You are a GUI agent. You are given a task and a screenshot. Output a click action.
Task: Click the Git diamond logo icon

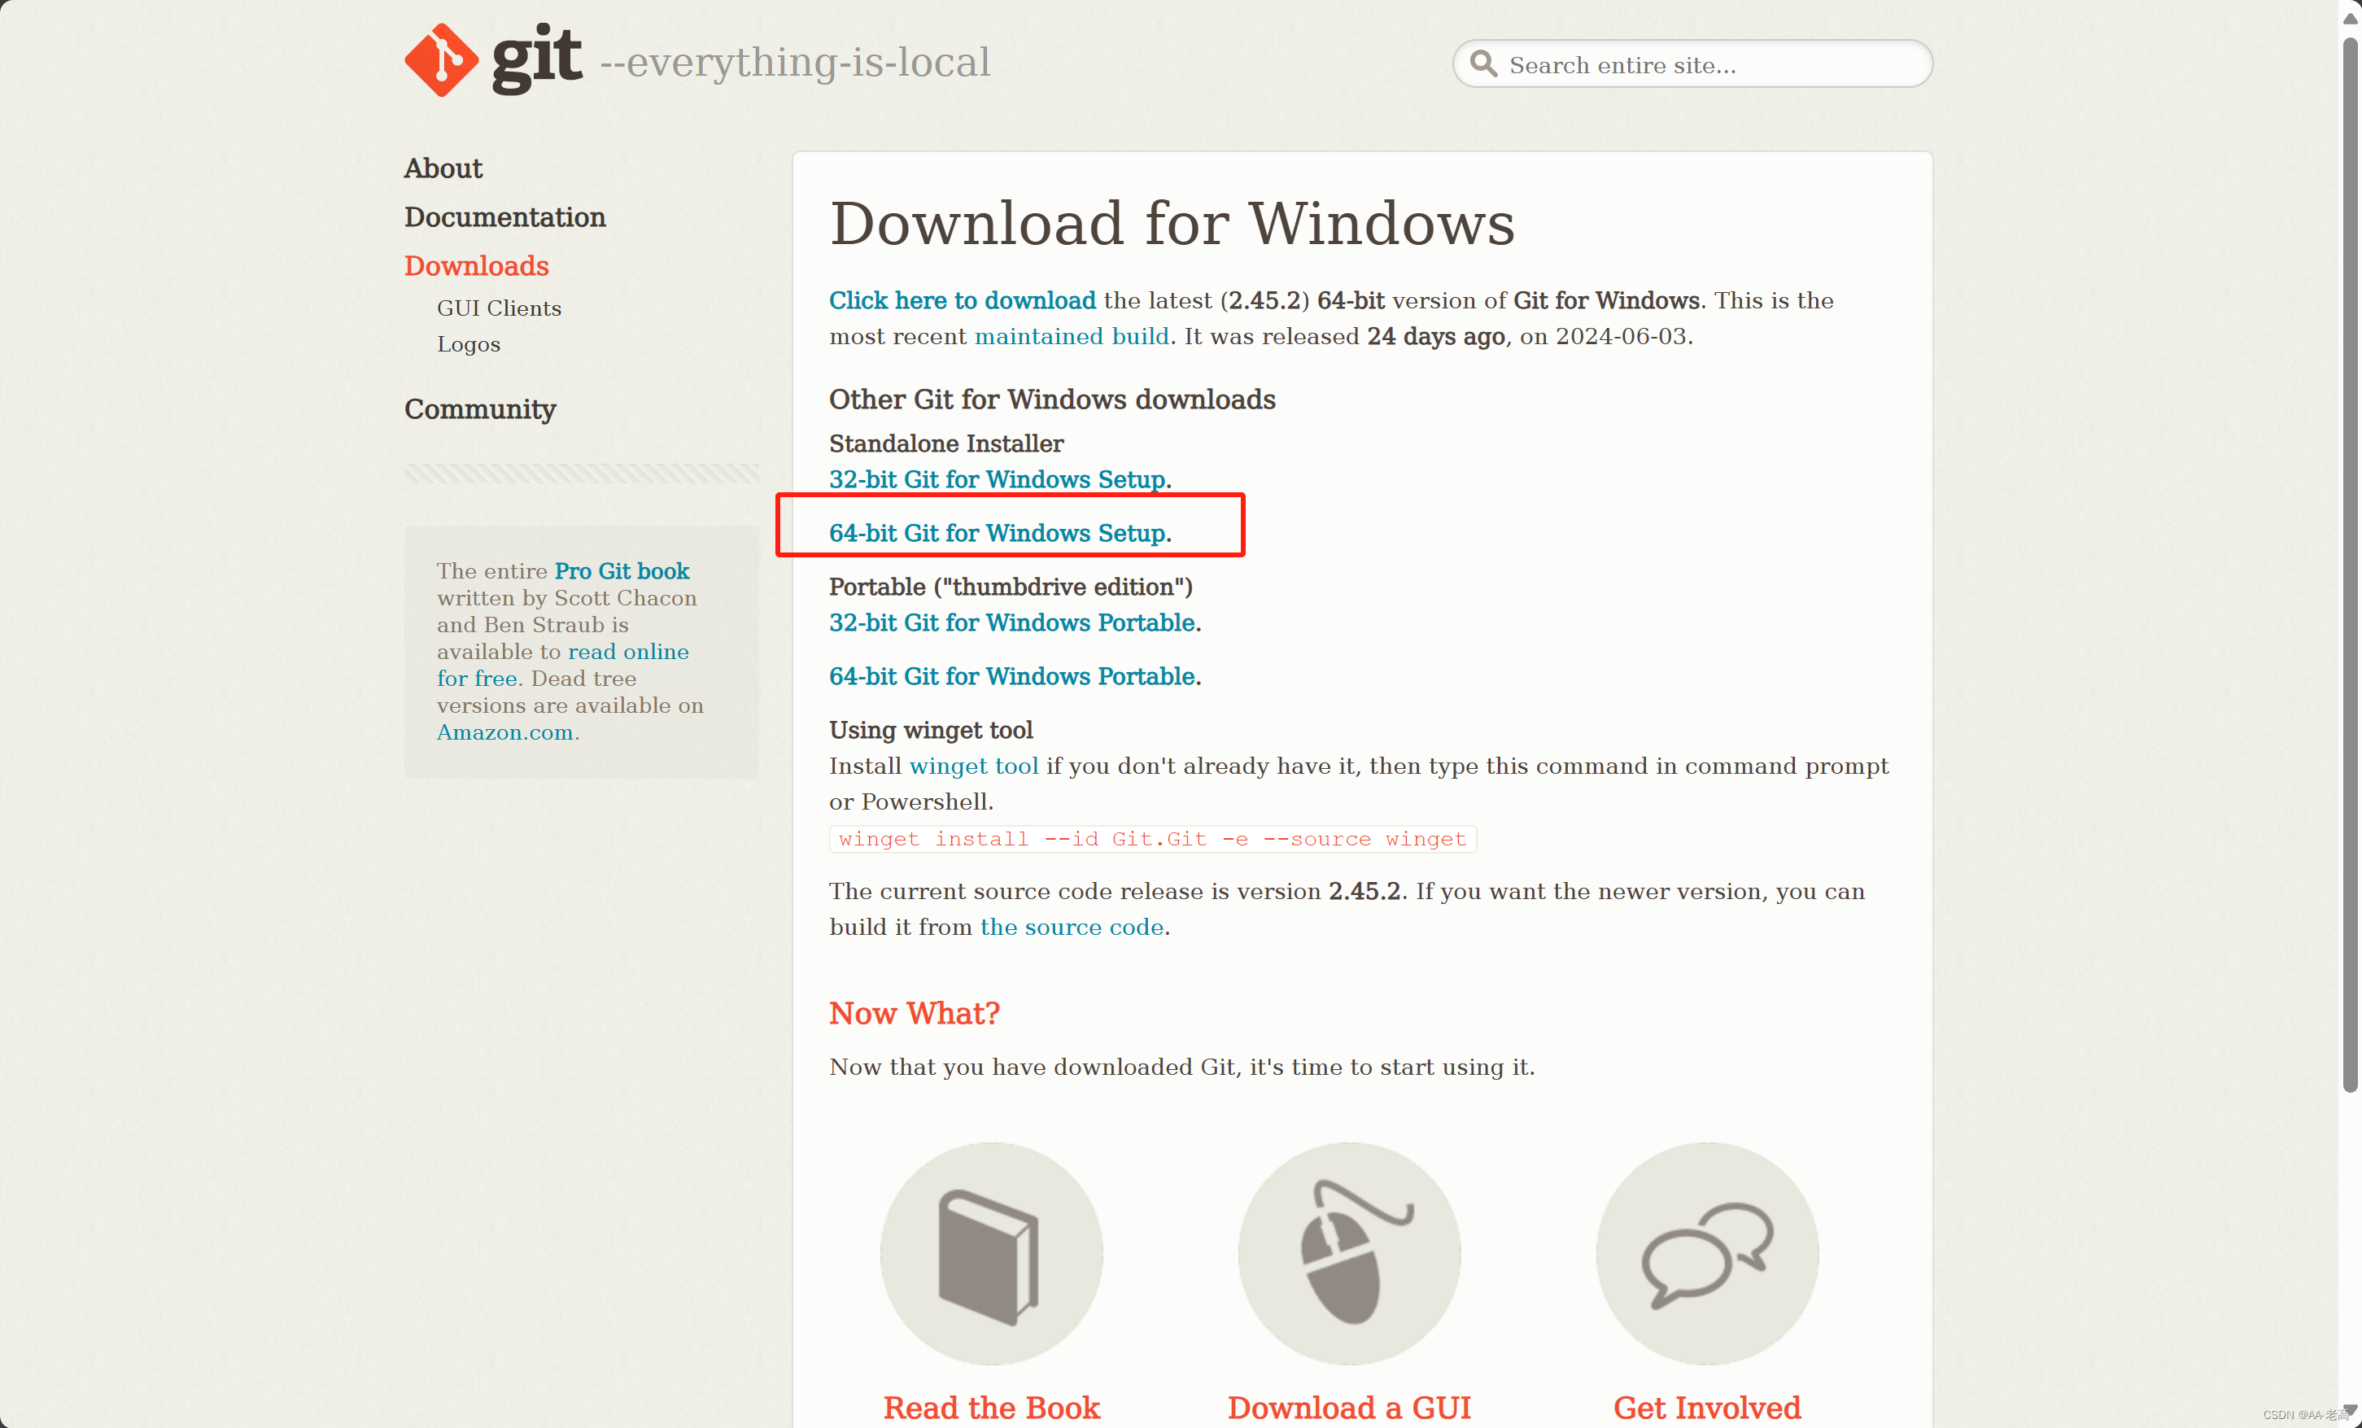click(x=441, y=60)
